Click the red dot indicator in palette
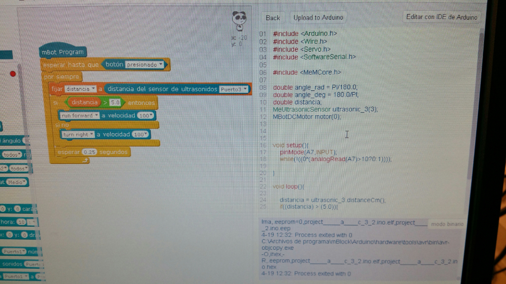The image size is (506, 284). 12,74
